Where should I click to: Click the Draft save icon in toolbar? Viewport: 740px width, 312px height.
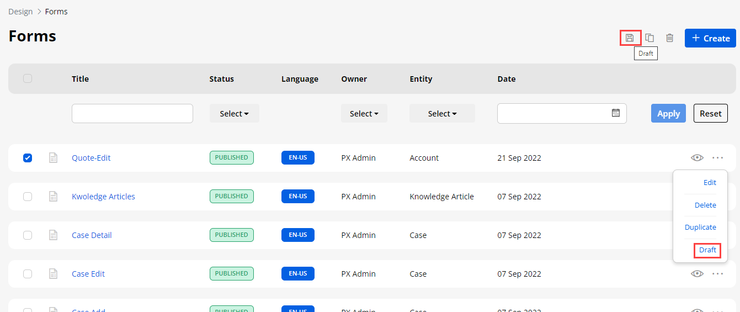pyautogui.click(x=630, y=38)
